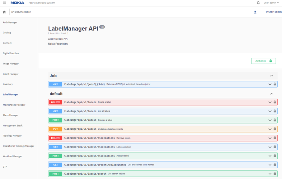Click the List all labels GET badge
The height and width of the screenshot is (179, 282).
pos(56,111)
